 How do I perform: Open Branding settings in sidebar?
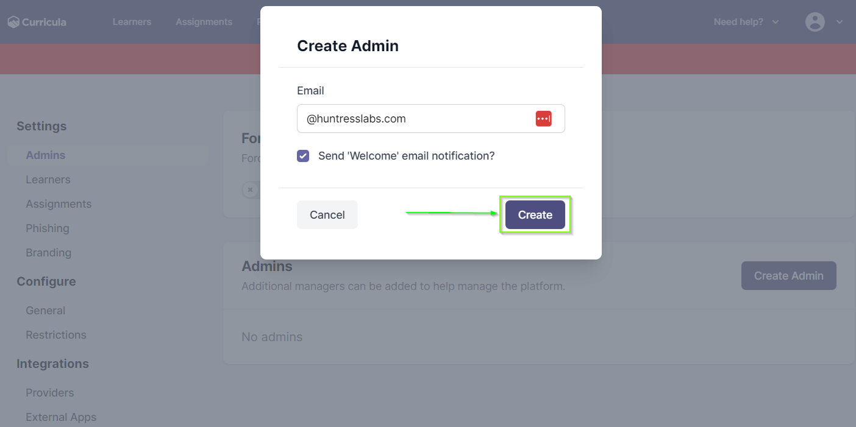pos(49,253)
